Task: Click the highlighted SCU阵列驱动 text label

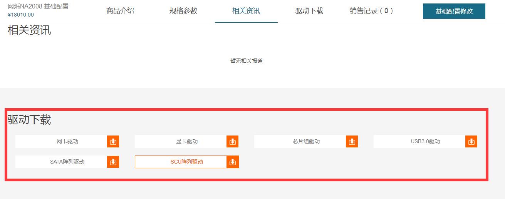Action: (187, 162)
